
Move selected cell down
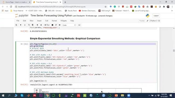[x=41, y=25]
